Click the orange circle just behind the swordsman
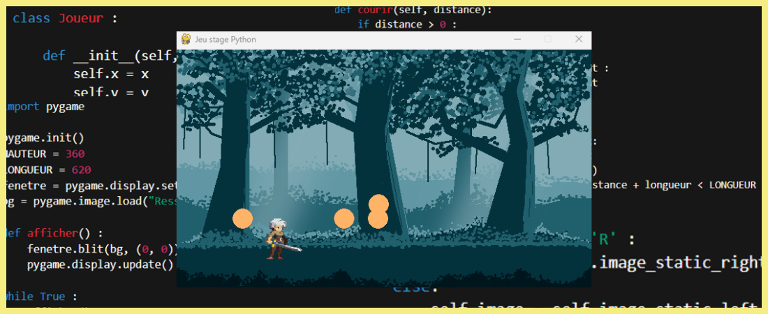This screenshot has height=314, width=768. (242, 218)
